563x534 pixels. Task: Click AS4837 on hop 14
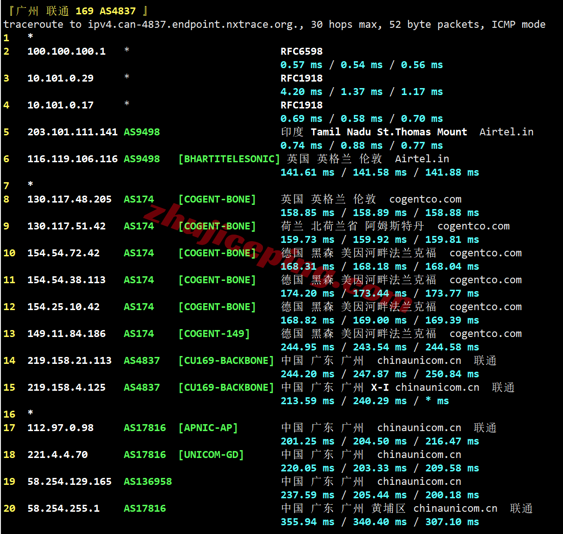point(142,361)
